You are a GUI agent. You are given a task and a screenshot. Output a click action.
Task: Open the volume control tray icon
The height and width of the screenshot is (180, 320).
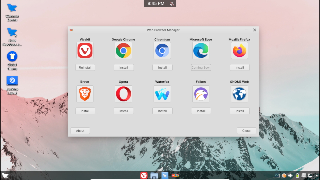click(x=291, y=175)
